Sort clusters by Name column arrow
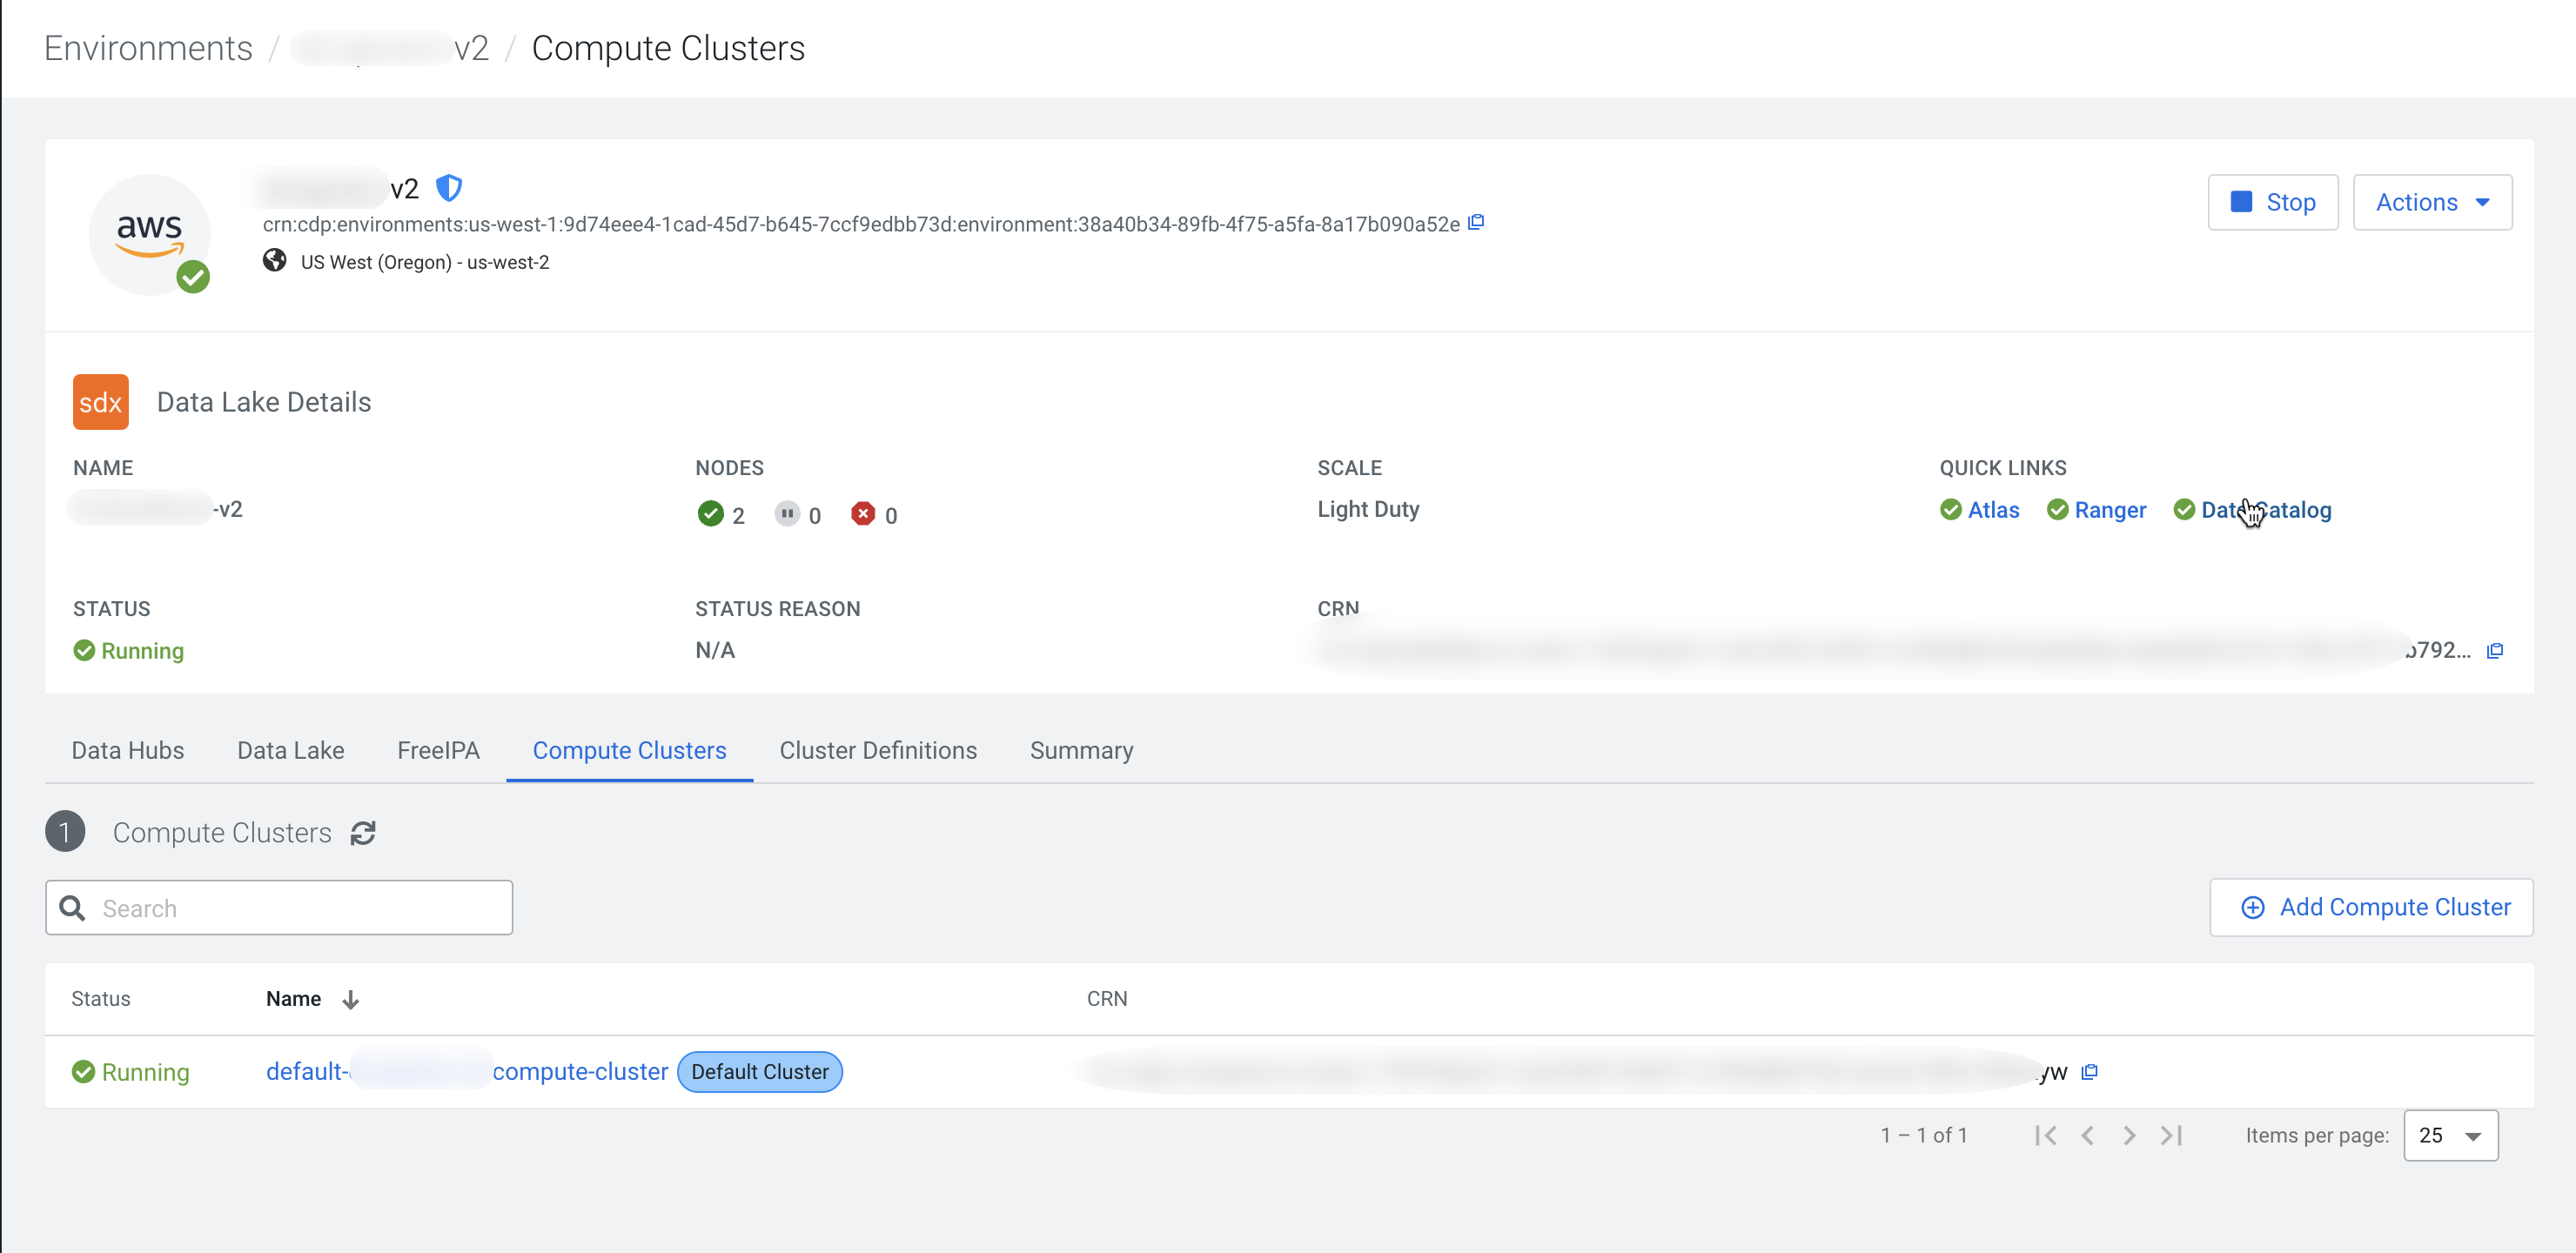Screen dimensions: 2576x1253 tap(350, 999)
